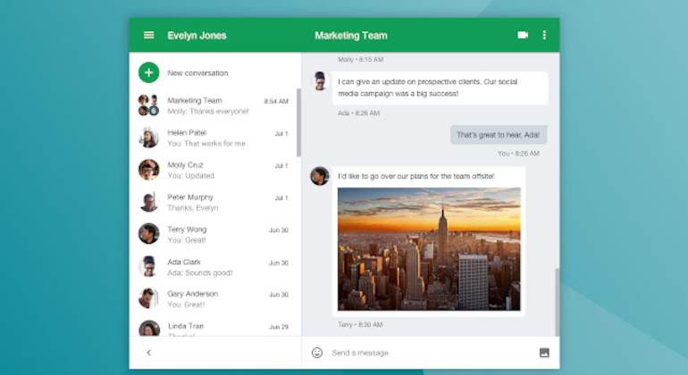
Task: Click the attach image icon in the message bar
Action: (544, 353)
